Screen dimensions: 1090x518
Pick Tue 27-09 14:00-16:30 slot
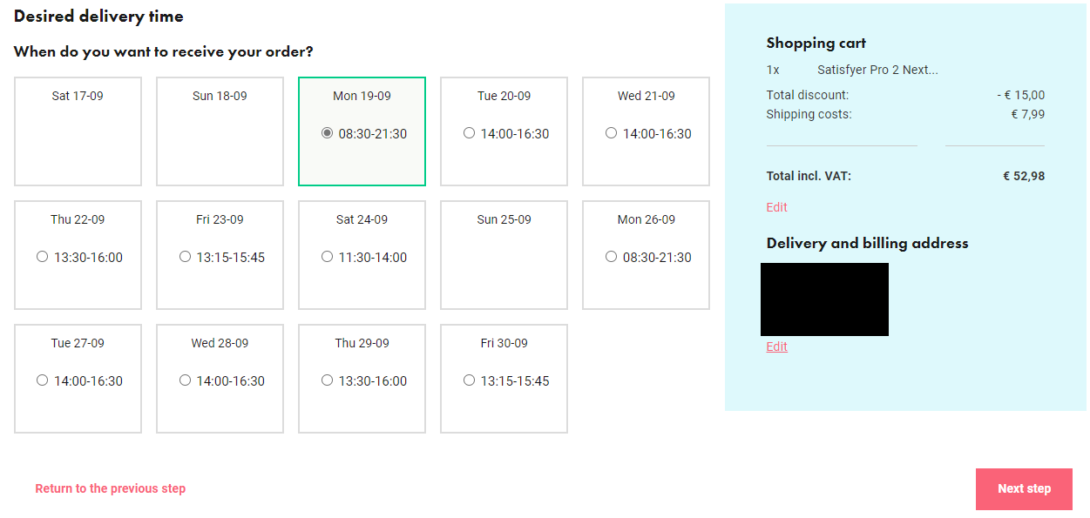point(43,380)
